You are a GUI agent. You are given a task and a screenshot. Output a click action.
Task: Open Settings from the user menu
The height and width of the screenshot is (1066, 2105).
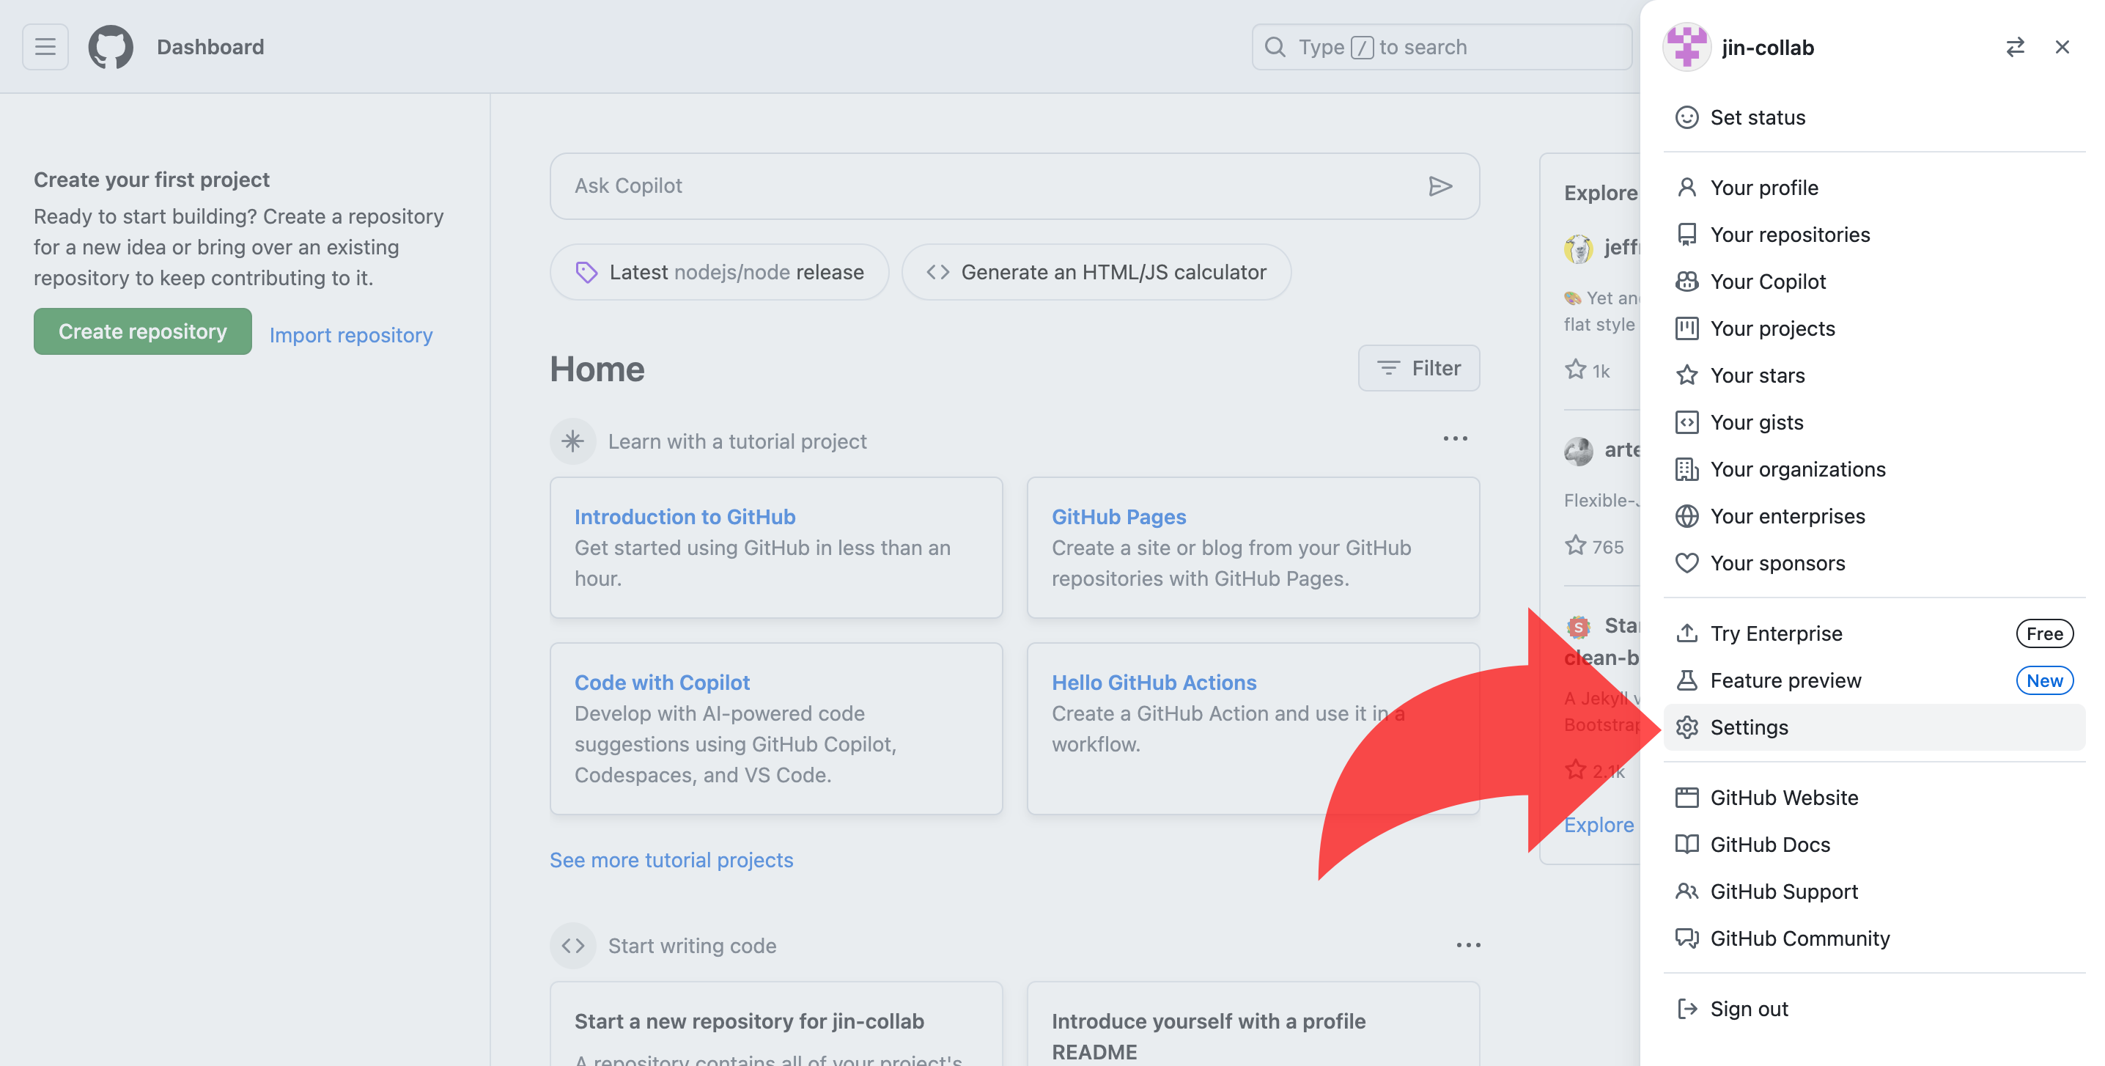pos(1749,727)
